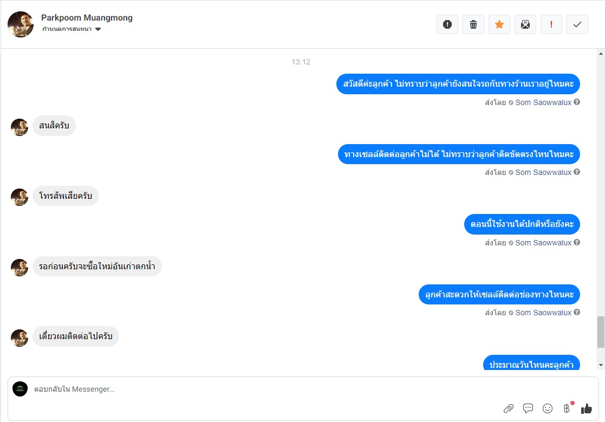Screen dimensions: 605x422
Task: Click the scrollbar up arrow
Action: (x=601, y=54)
